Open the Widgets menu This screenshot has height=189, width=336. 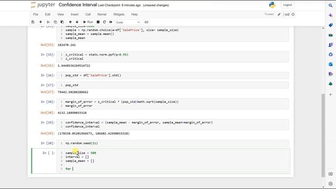click(x=119, y=14)
